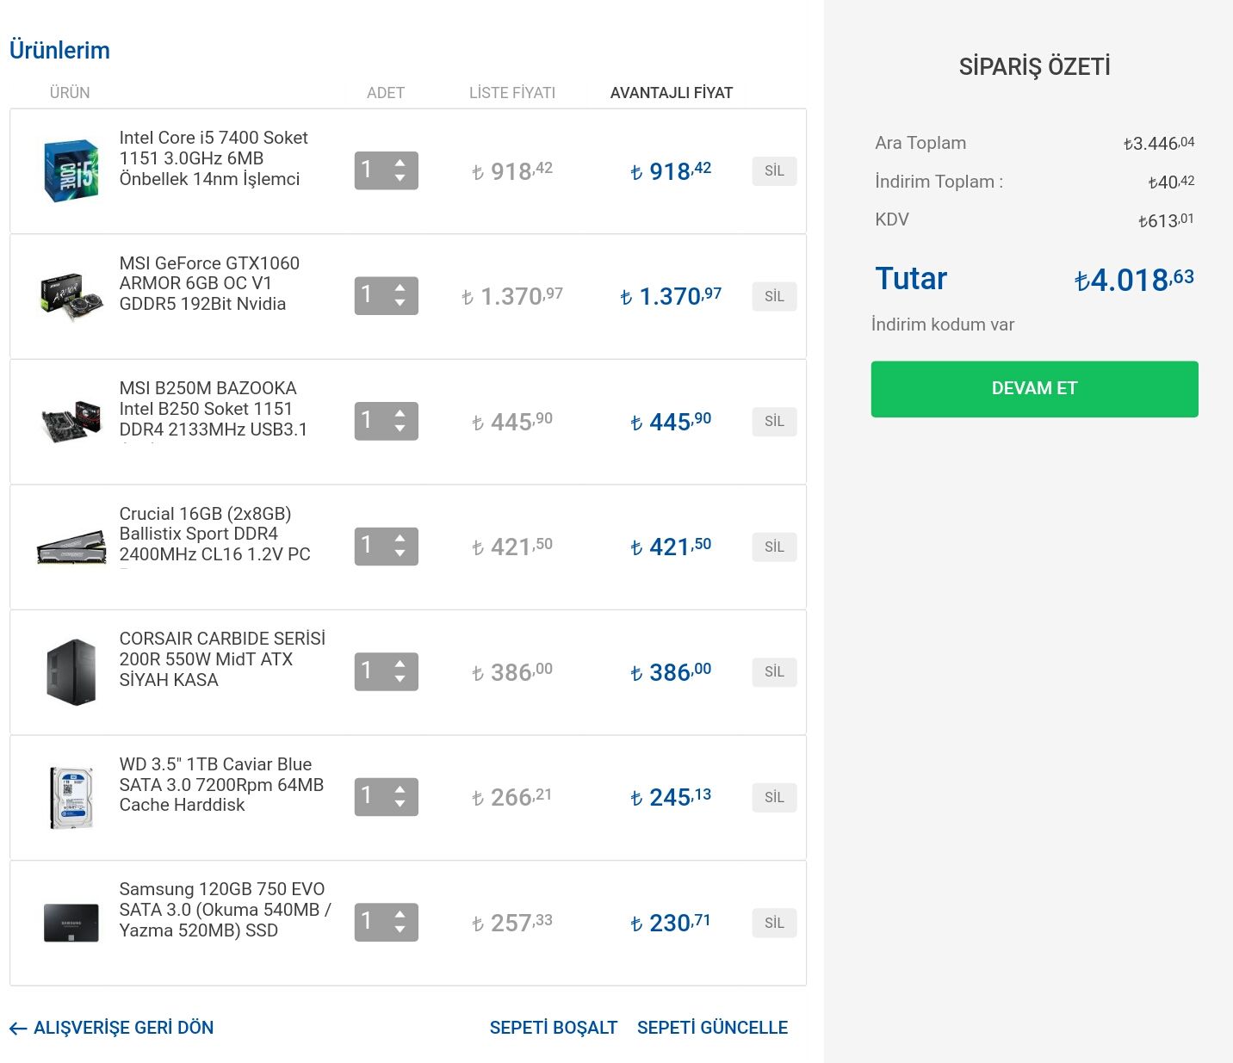This screenshot has height=1063, width=1233.
Task: Delete Crucial 16GB RAM from cart
Action: 774,547
